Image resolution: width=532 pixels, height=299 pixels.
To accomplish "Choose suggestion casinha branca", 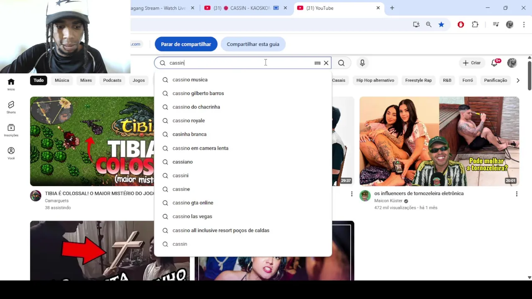I will pyautogui.click(x=243, y=135).
